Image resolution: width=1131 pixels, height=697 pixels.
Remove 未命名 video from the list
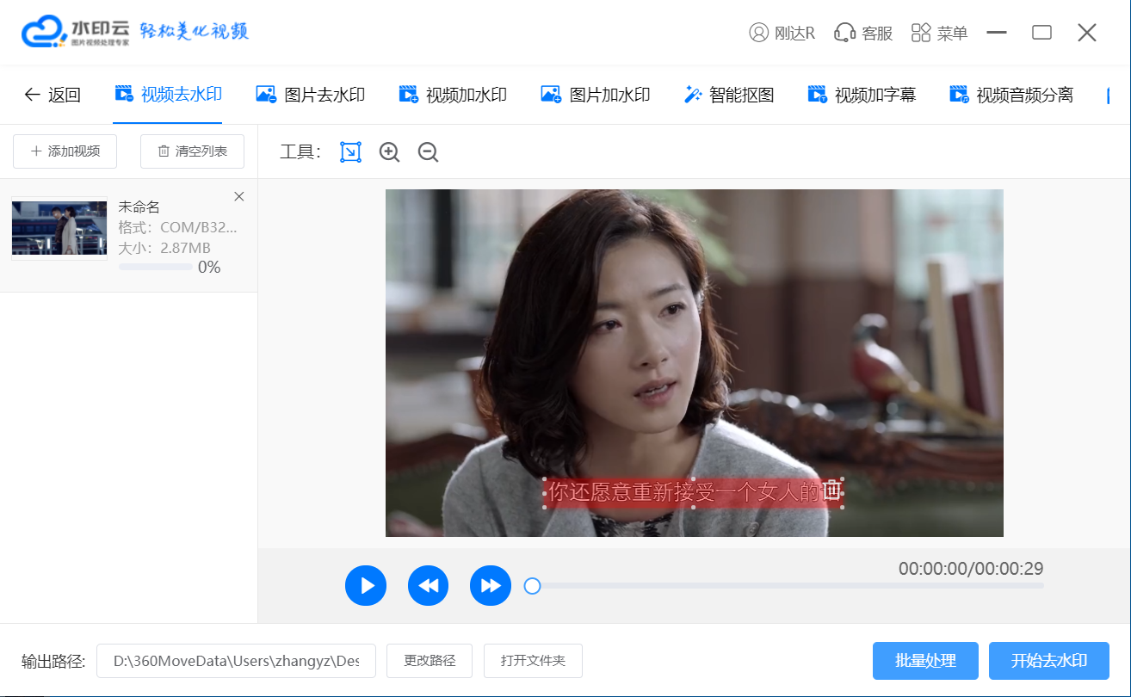239,196
